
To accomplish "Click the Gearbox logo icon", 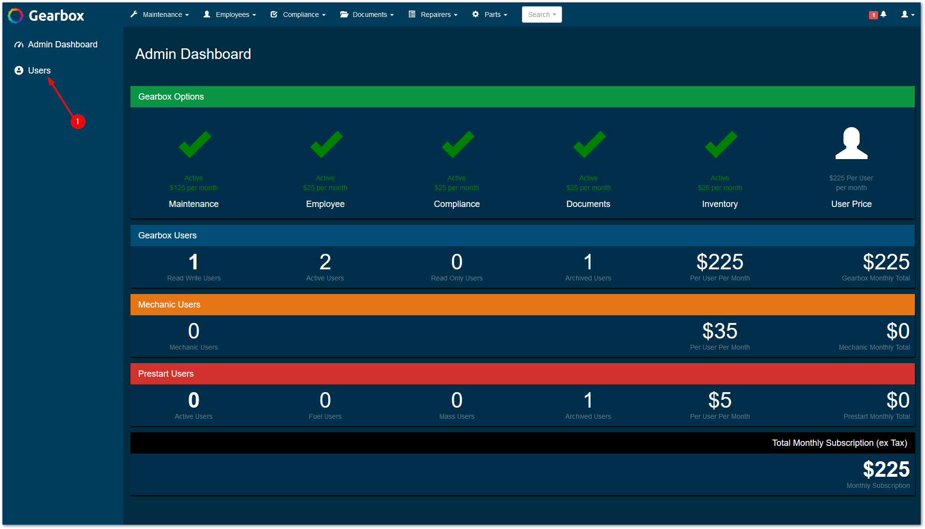I will (15, 15).
